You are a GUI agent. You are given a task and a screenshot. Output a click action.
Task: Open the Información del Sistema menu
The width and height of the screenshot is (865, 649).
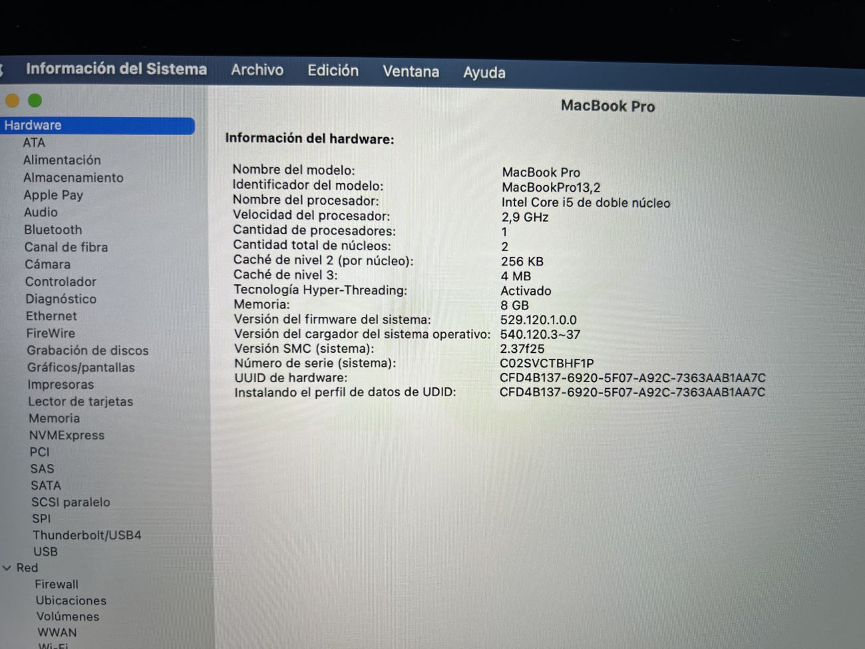tap(116, 69)
